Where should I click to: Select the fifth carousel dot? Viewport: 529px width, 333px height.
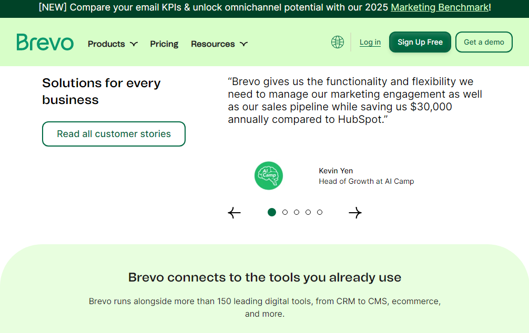click(x=320, y=212)
